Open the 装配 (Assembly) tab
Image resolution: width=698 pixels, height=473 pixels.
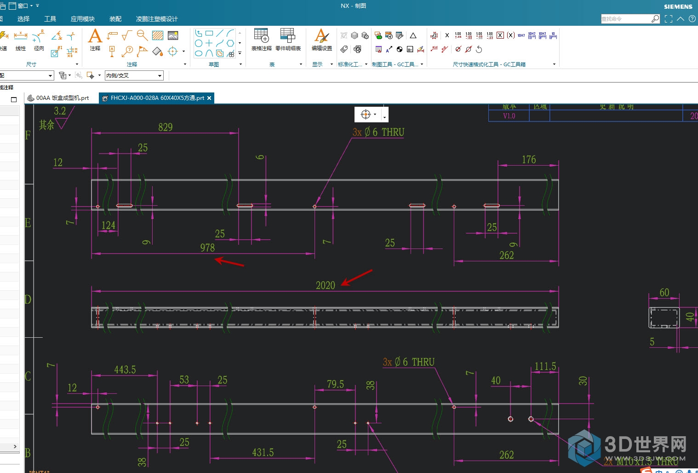[x=115, y=19]
